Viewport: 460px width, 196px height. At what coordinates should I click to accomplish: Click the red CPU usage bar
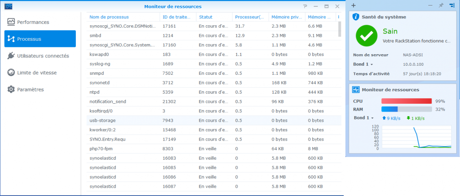coord(406,101)
